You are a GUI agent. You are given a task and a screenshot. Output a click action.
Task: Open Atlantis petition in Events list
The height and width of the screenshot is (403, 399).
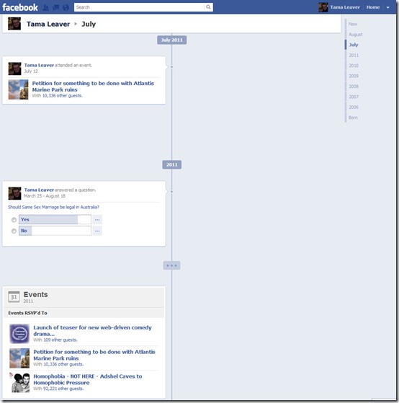point(94,355)
